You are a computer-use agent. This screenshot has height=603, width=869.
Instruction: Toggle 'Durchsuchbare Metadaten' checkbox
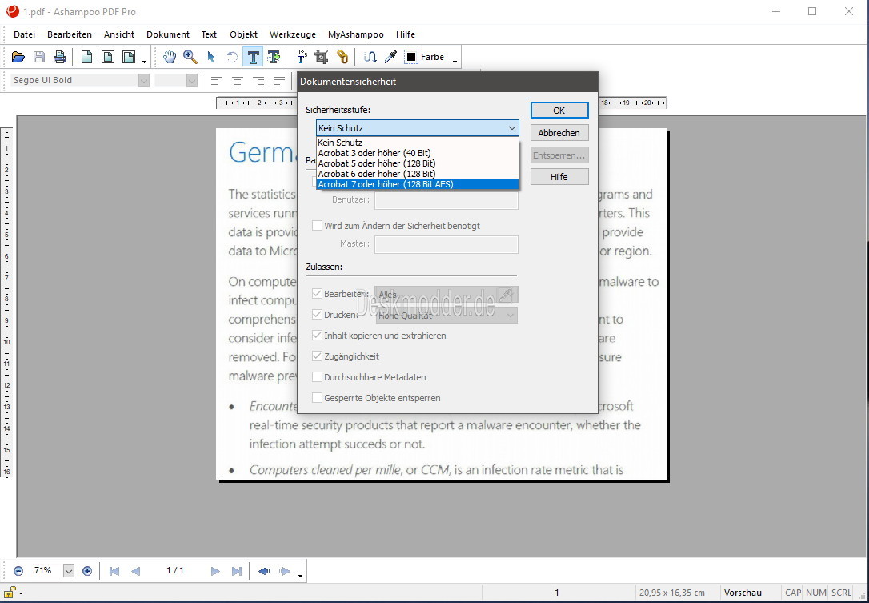click(317, 376)
